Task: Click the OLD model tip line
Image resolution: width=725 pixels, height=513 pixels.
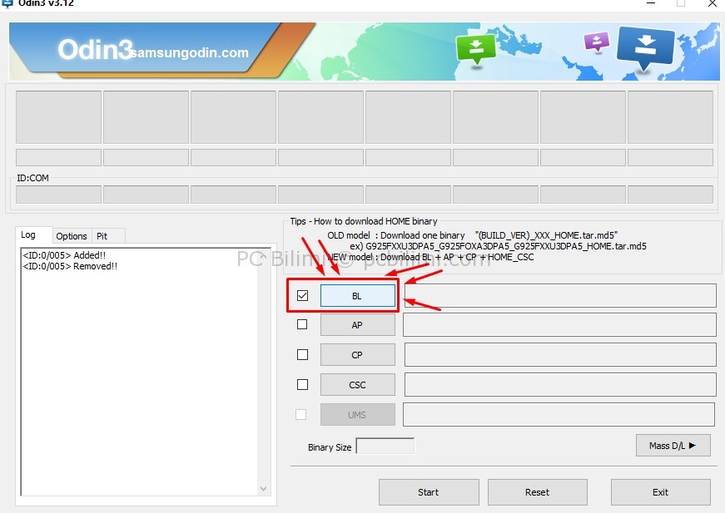Action: pyautogui.click(x=473, y=235)
